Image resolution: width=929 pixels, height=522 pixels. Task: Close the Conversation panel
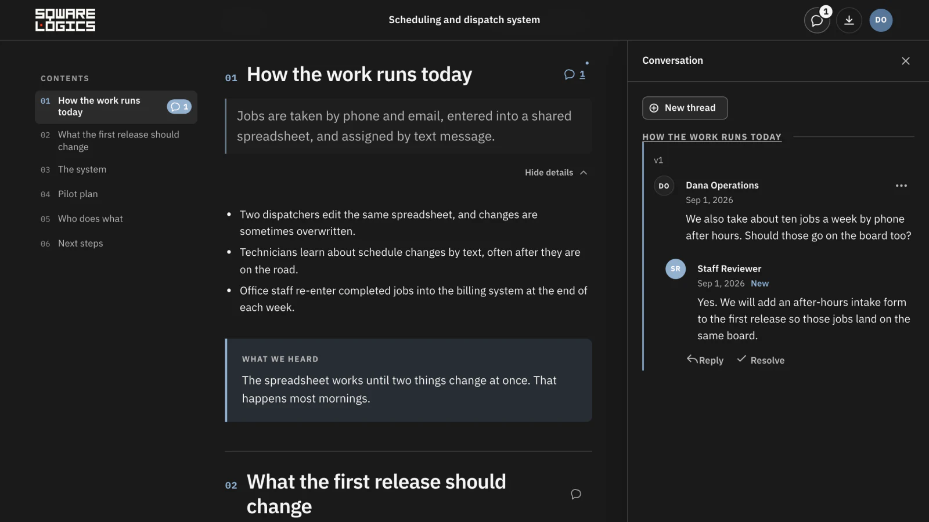(x=905, y=61)
